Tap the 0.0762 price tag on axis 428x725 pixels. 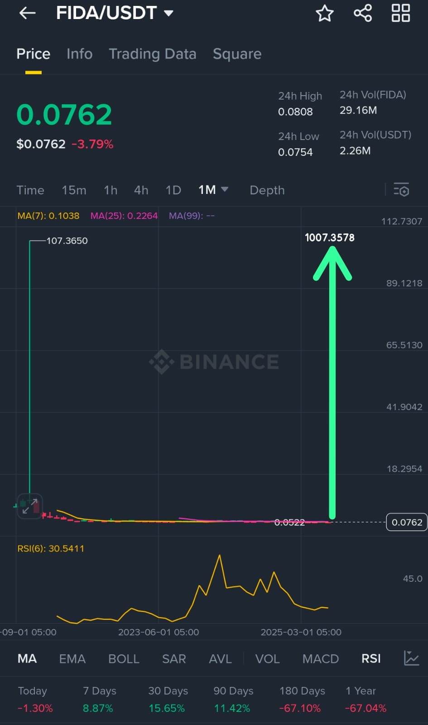pos(407,522)
